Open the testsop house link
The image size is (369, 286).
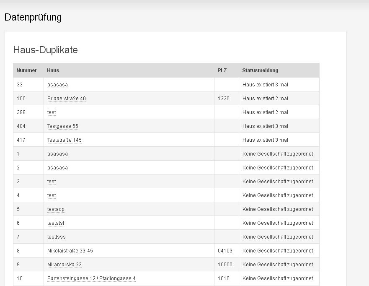(x=56, y=209)
